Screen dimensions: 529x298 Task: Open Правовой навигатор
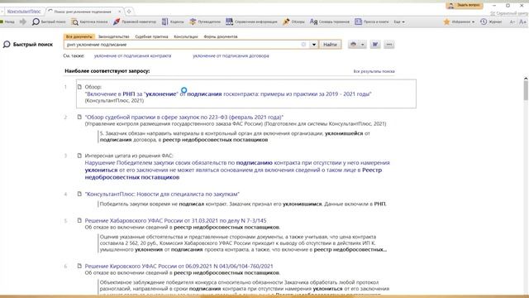[135, 22]
